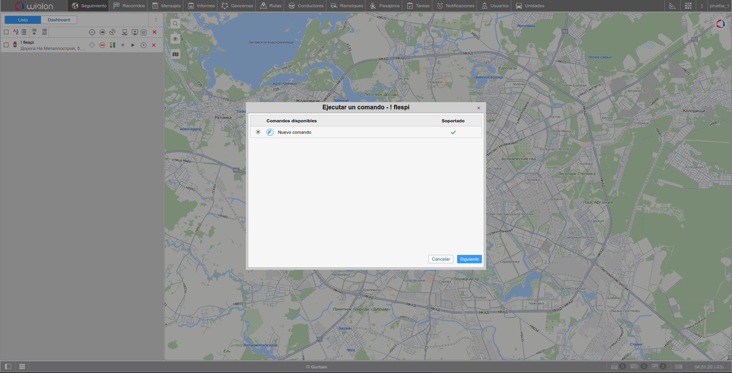732x373 pixels.
Task: Toggle the map eye visibility button
Action: 175,39
